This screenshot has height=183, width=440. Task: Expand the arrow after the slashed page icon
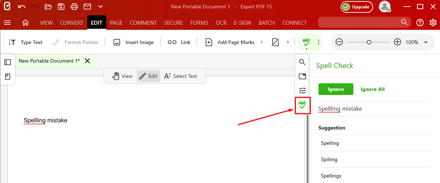click(x=288, y=42)
